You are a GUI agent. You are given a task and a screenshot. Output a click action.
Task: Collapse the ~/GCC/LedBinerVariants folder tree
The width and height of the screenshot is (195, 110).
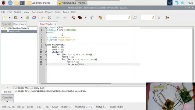click(2, 28)
